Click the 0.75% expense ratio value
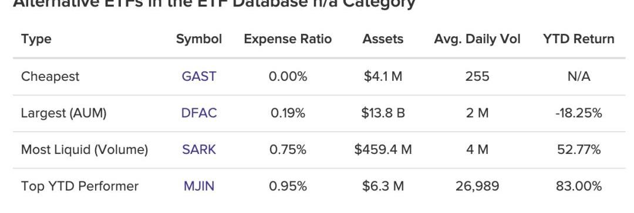This screenshot has width=634, height=213. point(288,150)
